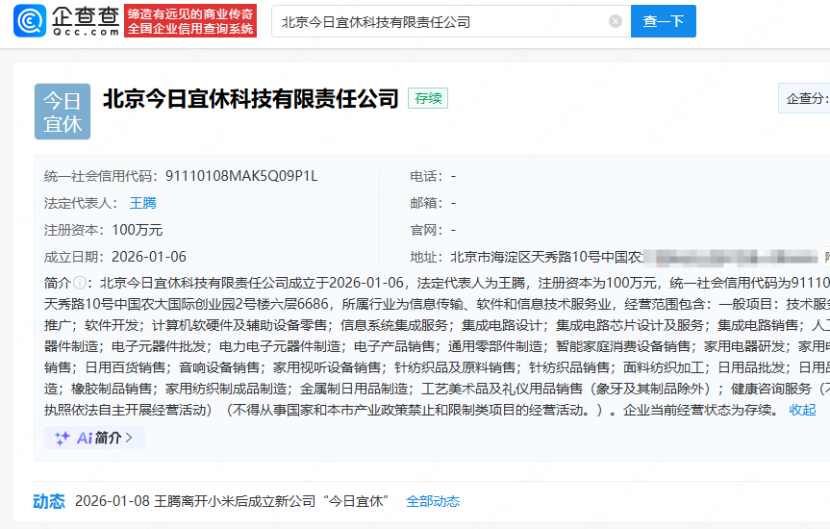
Task: Click the info icon next to 简介
Action: (x=80, y=283)
